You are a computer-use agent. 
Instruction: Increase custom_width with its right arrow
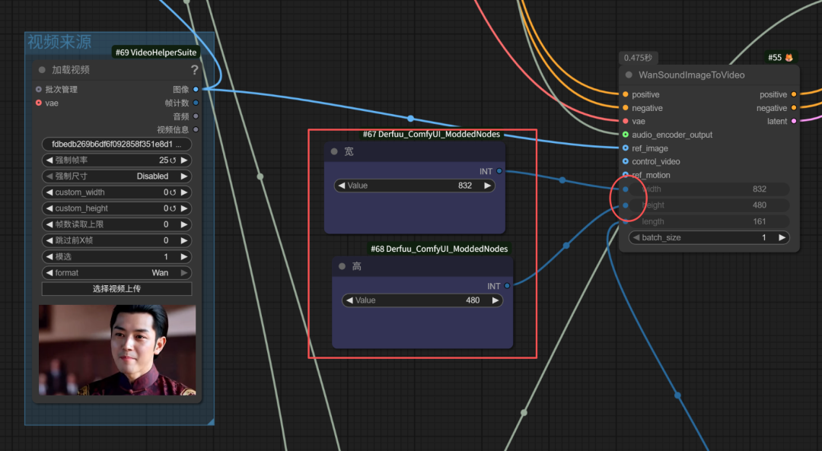pos(184,192)
